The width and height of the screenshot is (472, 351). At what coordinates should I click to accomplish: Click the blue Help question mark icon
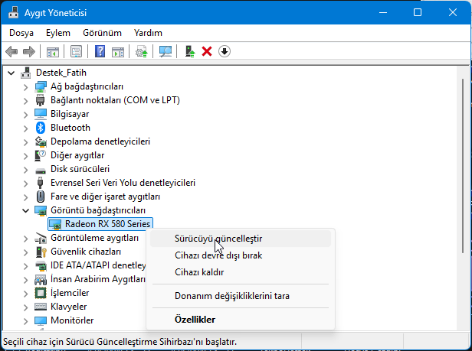coord(100,51)
